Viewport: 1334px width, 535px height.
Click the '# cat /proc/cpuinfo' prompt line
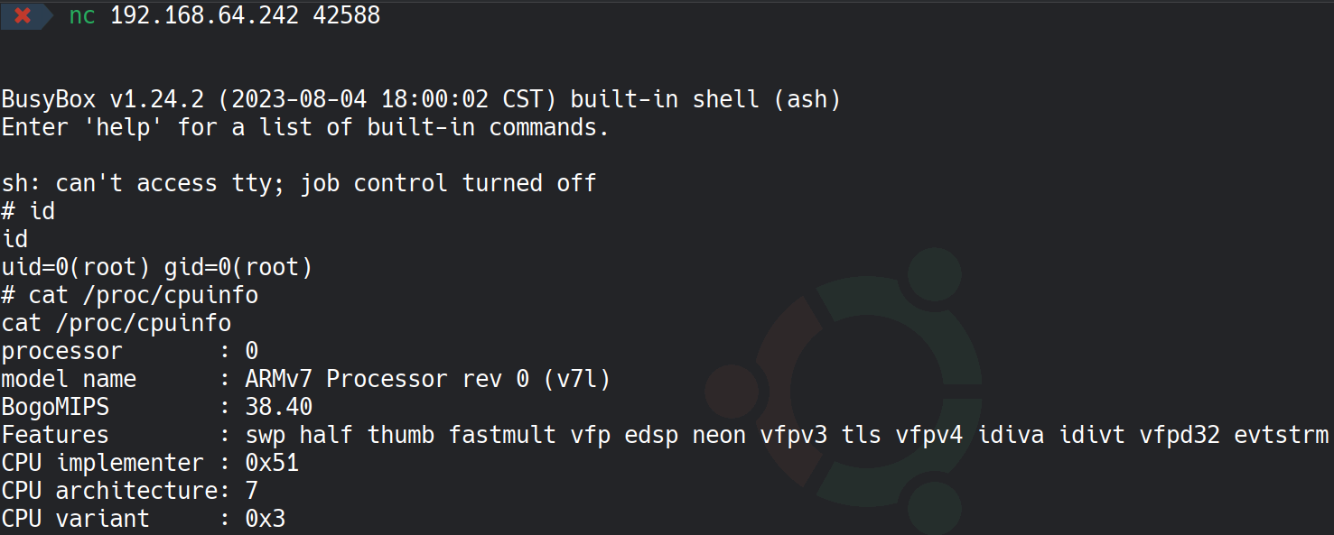coord(130,295)
